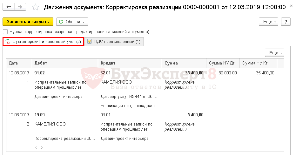The height and width of the screenshot is (157, 296).
Task: Select credit account 62.01 cell
Action: (106, 73)
